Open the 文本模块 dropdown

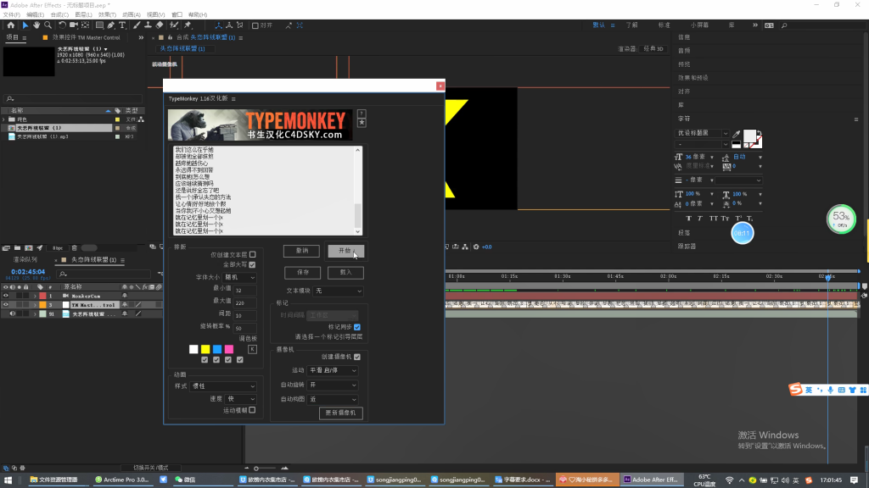(x=338, y=291)
